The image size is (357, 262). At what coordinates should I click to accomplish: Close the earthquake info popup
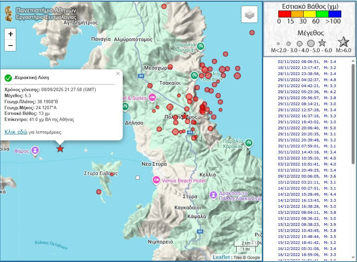tap(118, 74)
